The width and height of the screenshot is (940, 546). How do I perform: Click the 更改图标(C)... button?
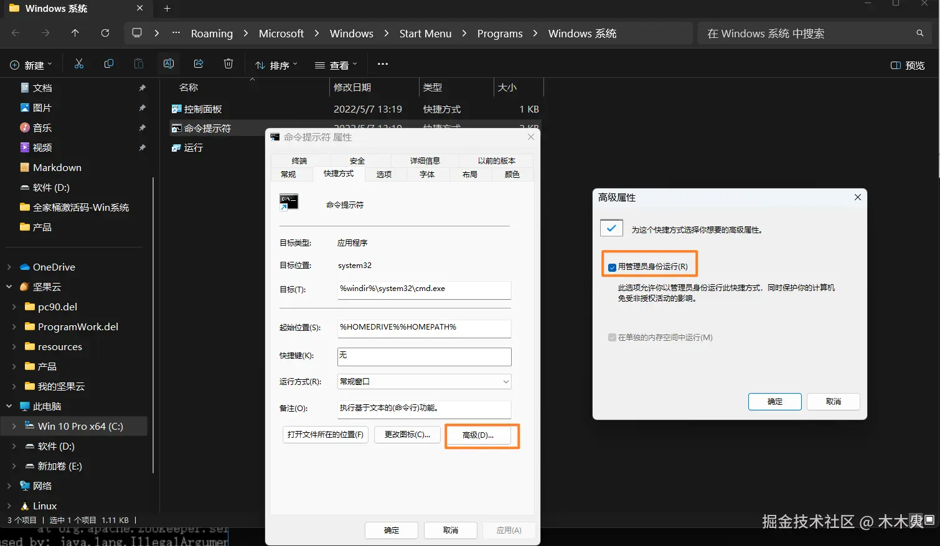407,434
